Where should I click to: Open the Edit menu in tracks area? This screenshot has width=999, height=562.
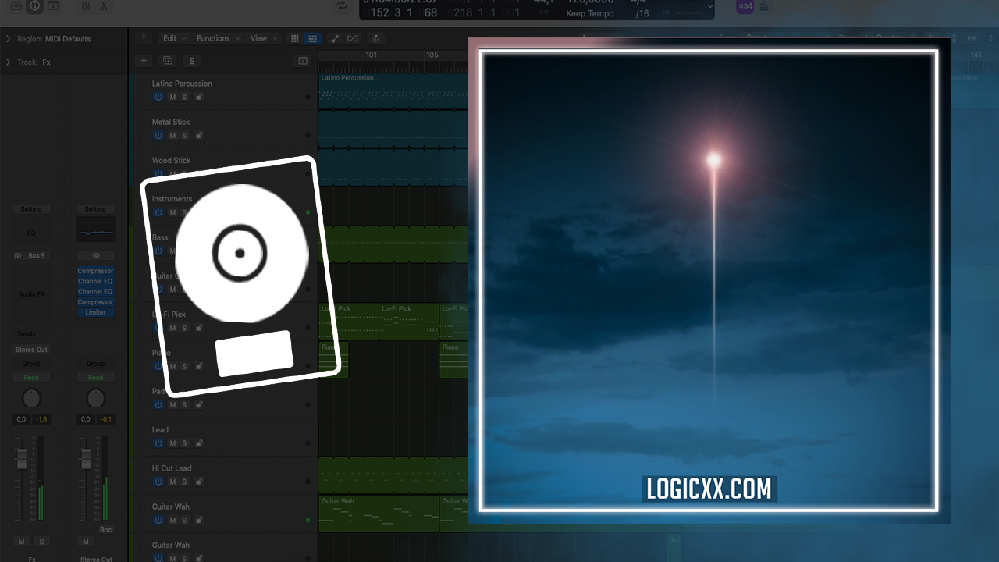click(173, 38)
